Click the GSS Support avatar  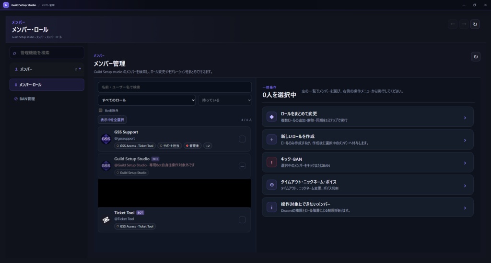106,139
